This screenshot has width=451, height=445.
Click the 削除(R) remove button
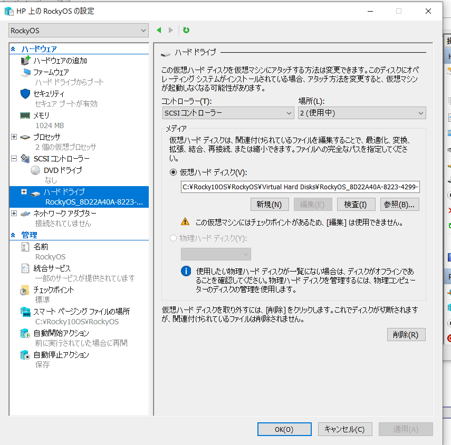tap(406, 335)
